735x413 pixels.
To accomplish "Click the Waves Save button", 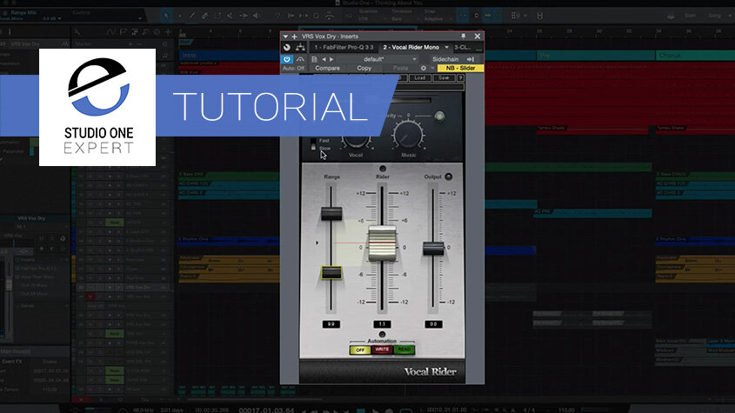I will 444,78.
